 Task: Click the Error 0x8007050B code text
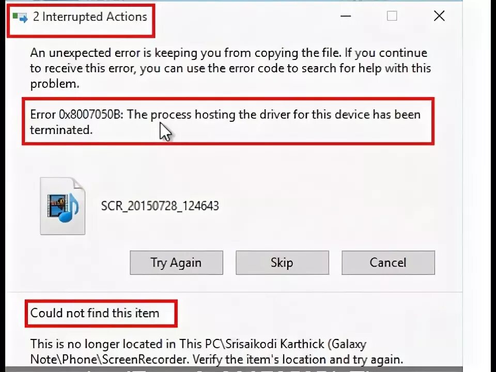[x=75, y=114]
